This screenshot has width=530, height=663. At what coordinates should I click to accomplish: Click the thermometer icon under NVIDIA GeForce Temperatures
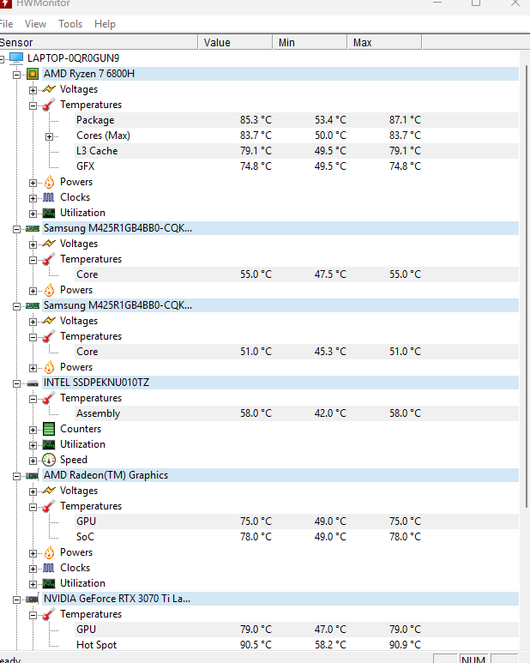(x=49, y=614)
